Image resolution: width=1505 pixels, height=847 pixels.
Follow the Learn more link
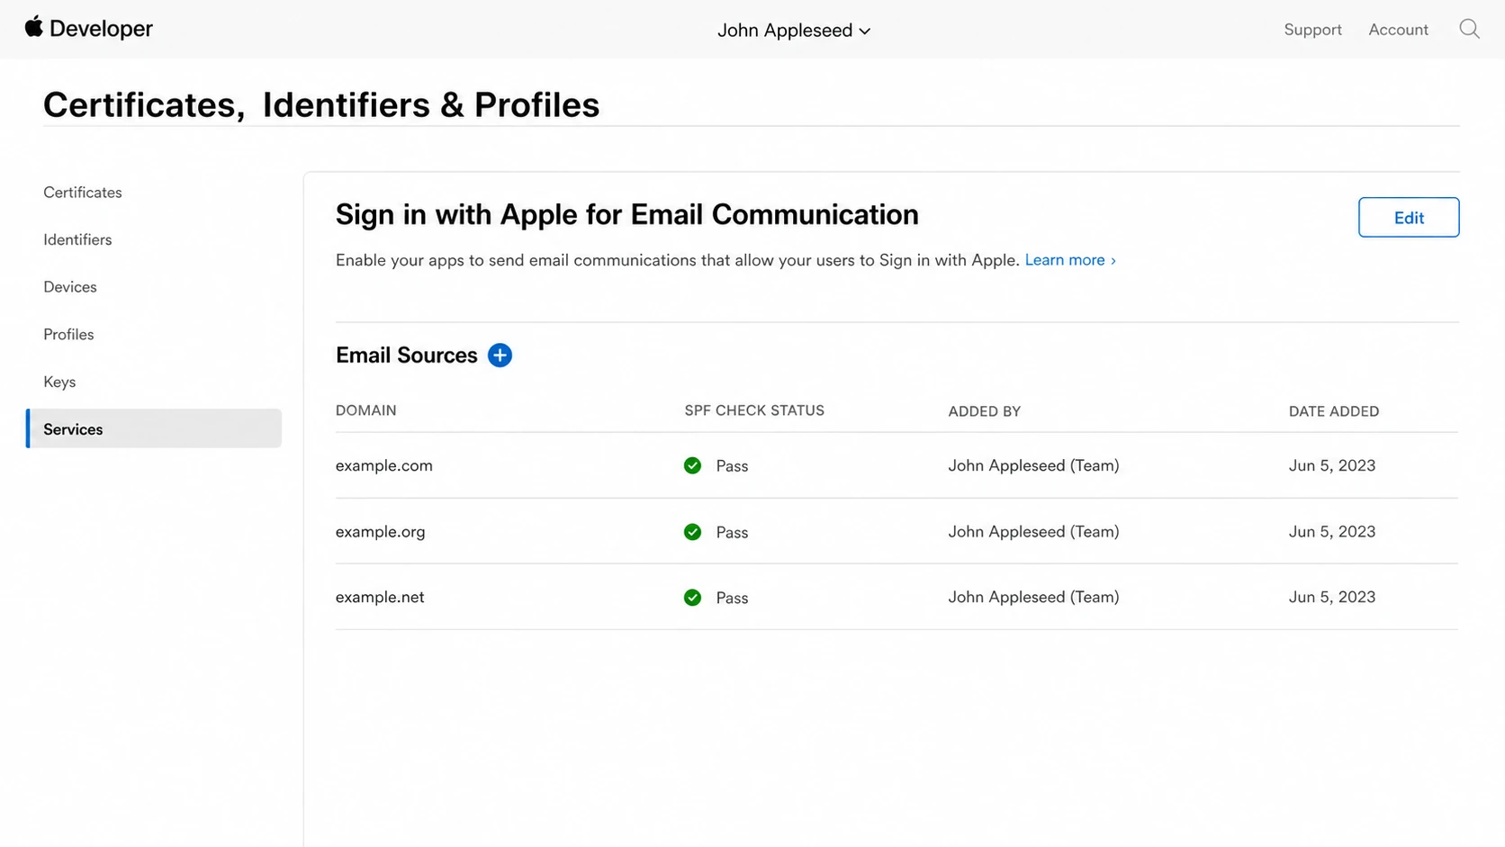1070,260
